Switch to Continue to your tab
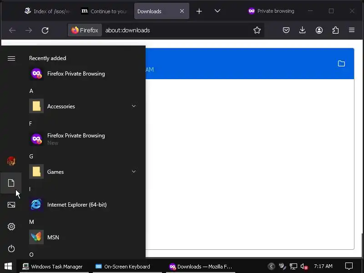Viewport: 364px width, 273px height. pos(104,11)
